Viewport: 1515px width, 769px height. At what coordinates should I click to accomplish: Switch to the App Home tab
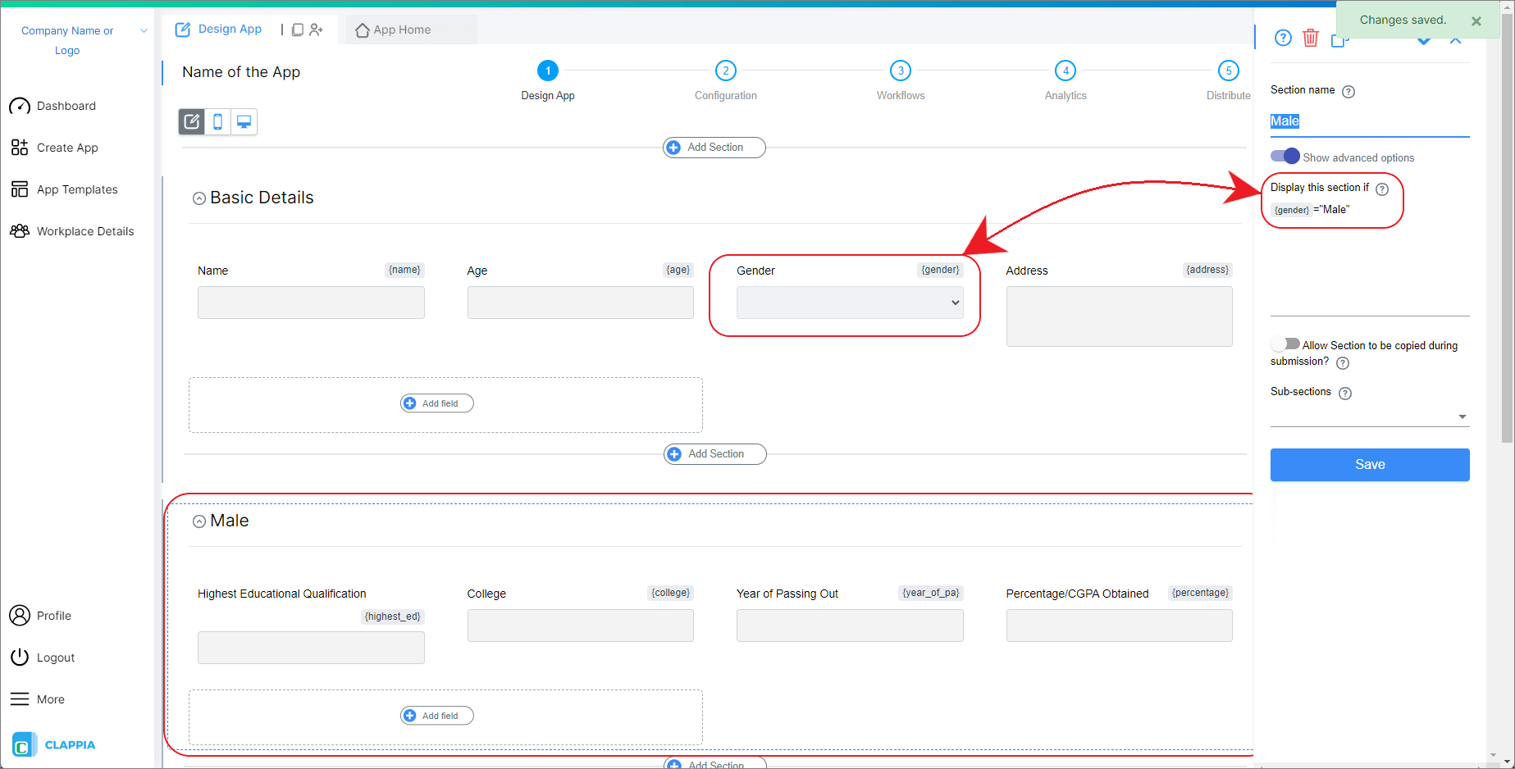click(x=396, y=29)
